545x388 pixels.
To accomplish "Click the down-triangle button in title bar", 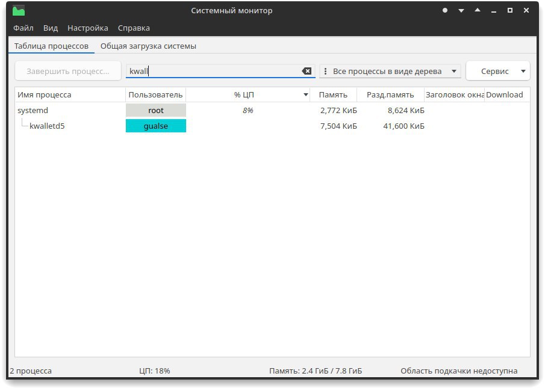I will [x=461, y=11].
